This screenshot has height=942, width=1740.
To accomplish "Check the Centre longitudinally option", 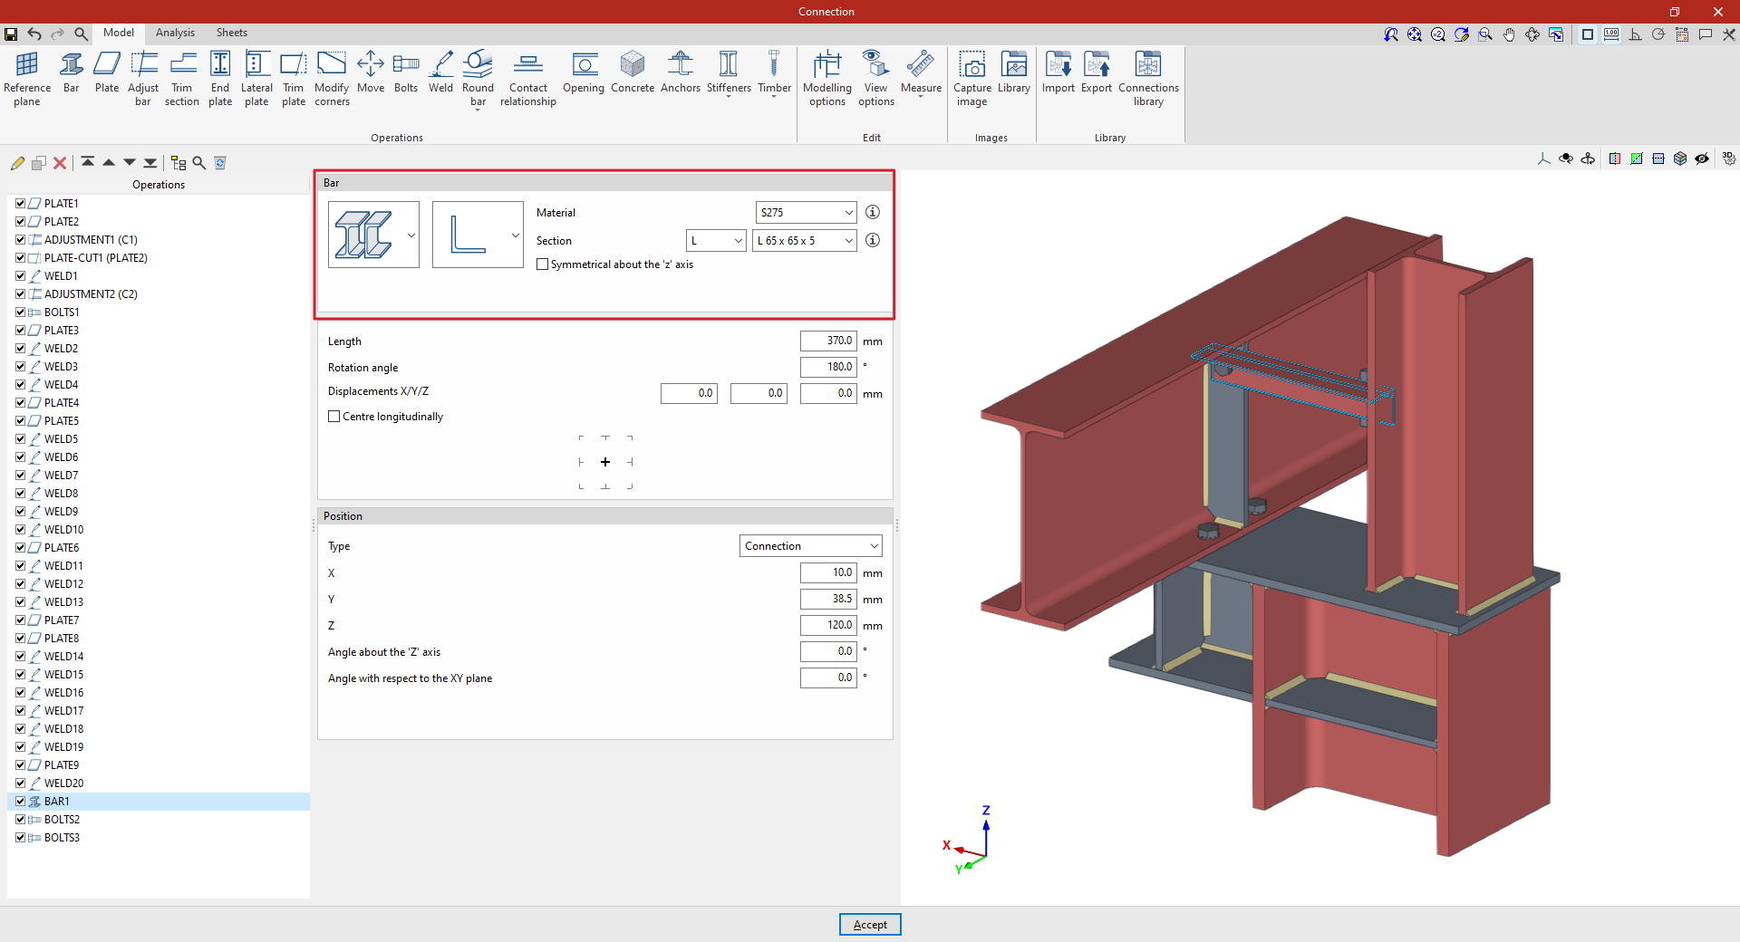I will coord(334,417).
